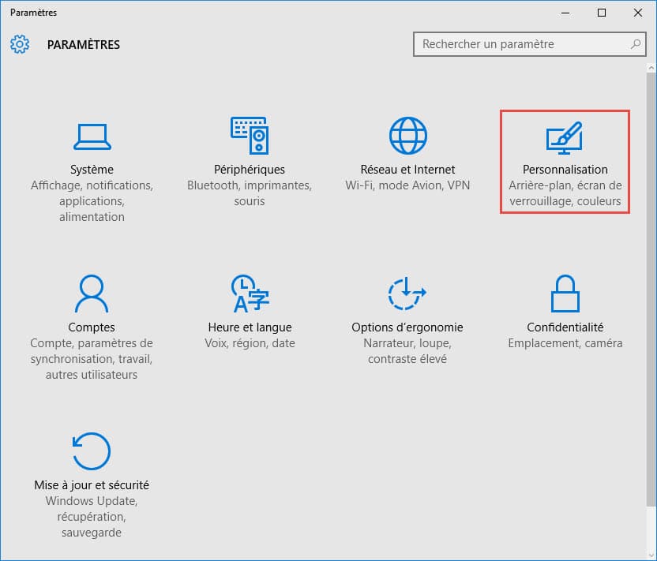Select the Réseau et Internet globe icon
This screenshot has width=657, height=561.
point(407,136)
